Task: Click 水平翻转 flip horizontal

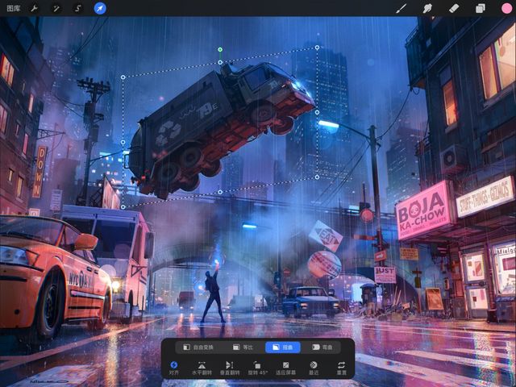Action: click(202, 368)
